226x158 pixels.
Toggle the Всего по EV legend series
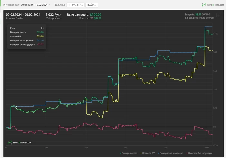148,153
